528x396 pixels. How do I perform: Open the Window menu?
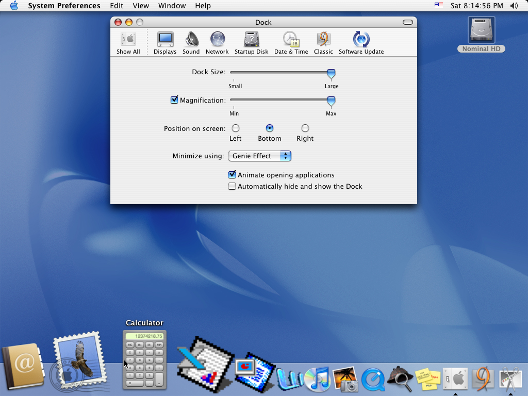click(172, 6)
